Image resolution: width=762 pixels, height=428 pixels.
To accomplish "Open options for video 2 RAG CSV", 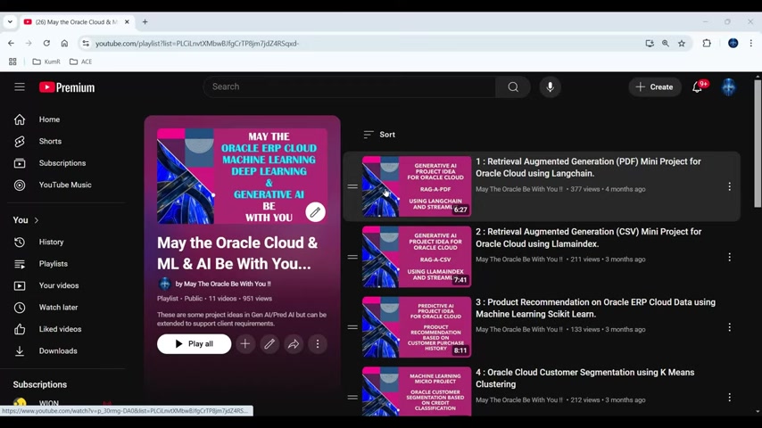I will point(730,257).
